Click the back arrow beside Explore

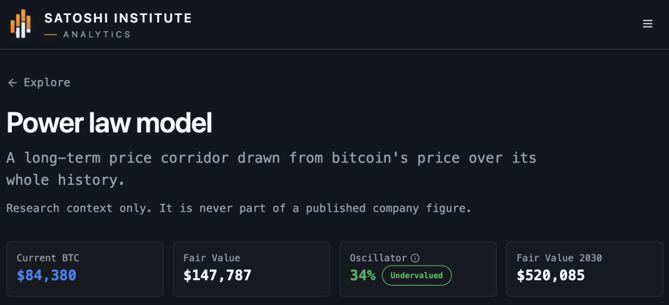coord(13,82)
